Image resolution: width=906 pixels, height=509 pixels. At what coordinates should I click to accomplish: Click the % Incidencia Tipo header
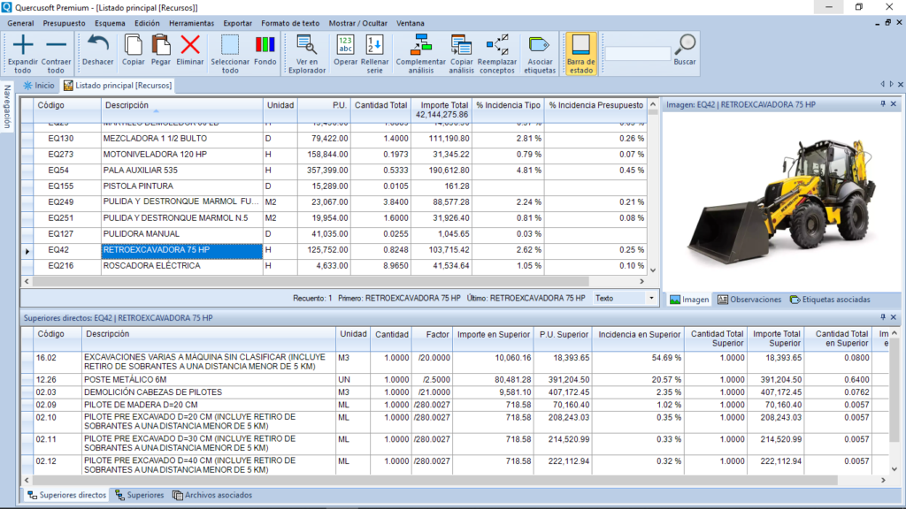(507, 110)
